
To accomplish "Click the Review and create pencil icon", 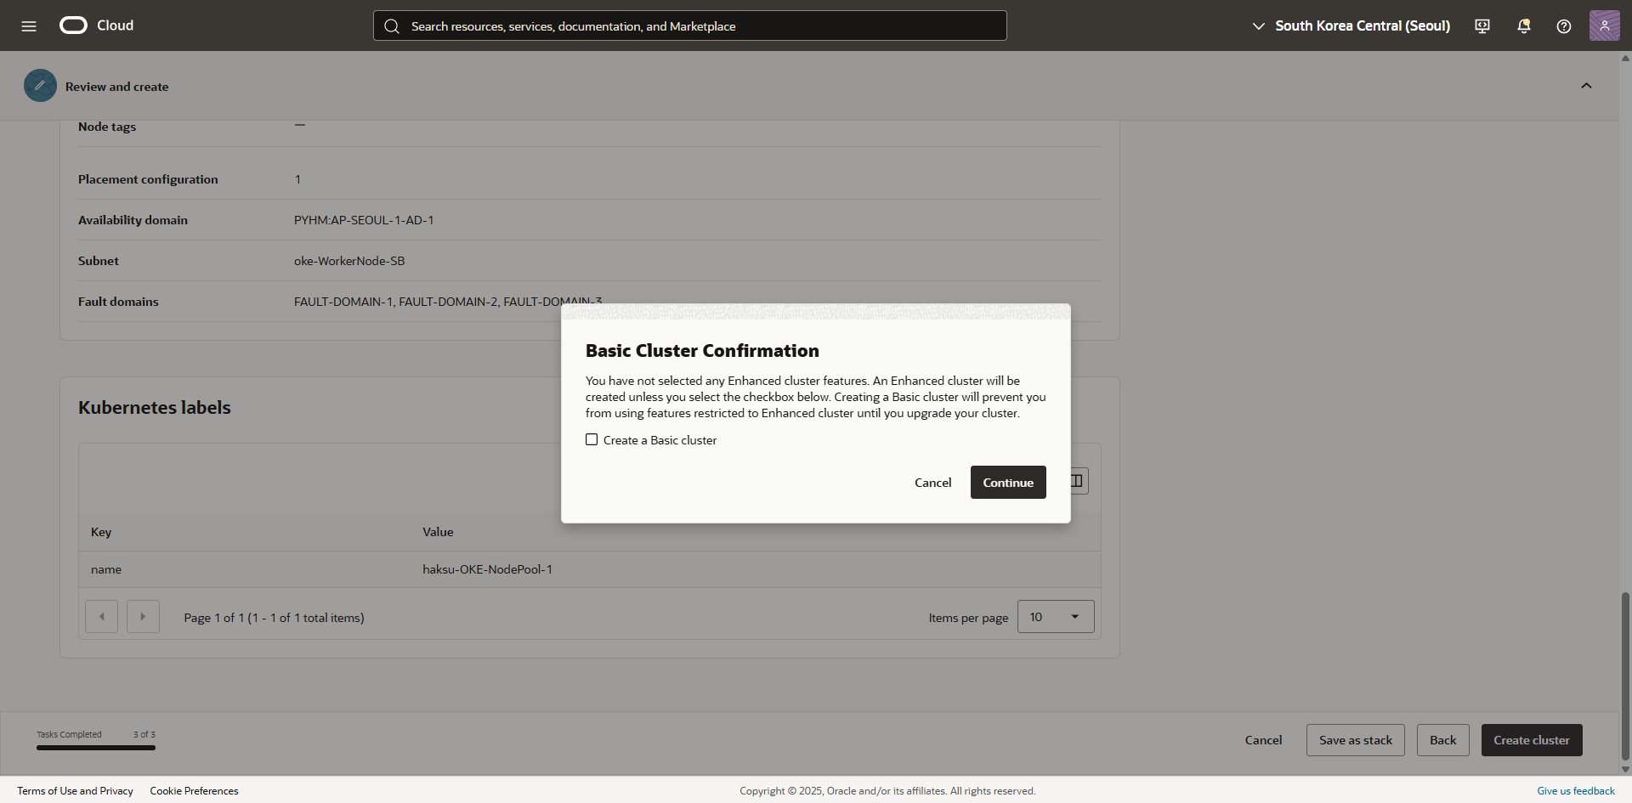I will coord(40,86).
